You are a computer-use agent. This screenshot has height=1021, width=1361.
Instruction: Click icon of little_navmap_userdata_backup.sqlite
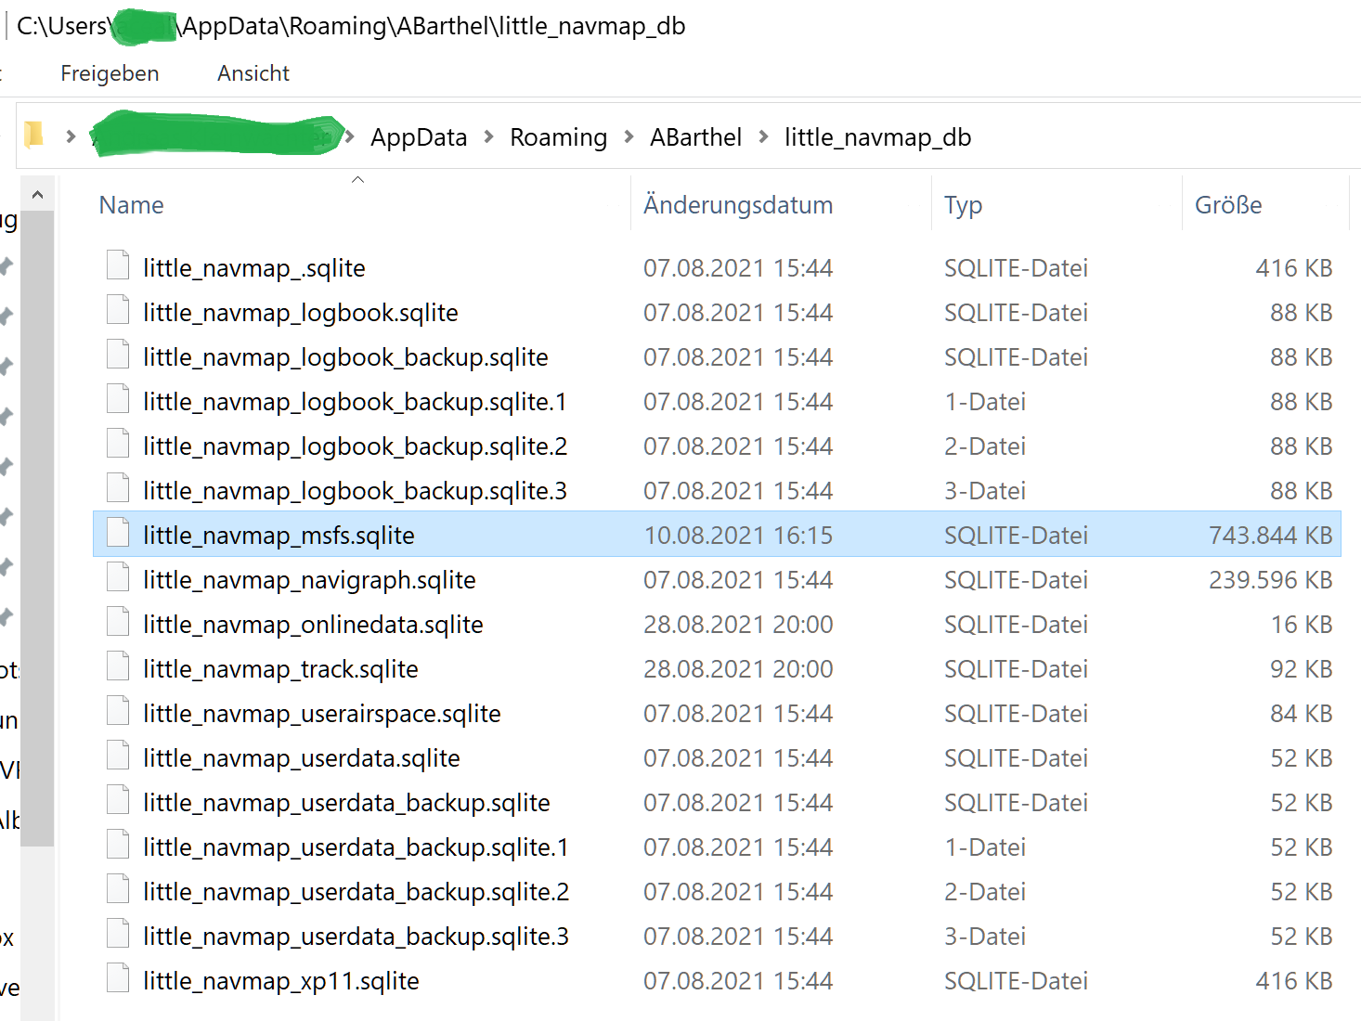tap(118, 800)
